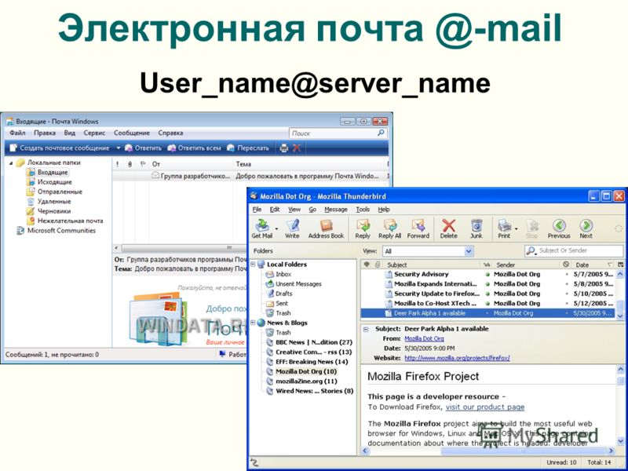
Task: Click attachment column icon in Thunderbird header
Action: (x=378, y=265)
